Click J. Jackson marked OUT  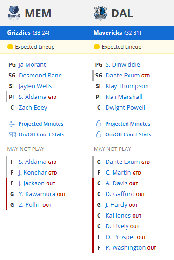coord(32,183)
